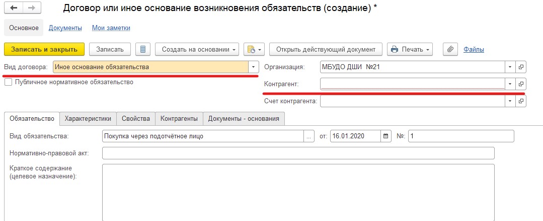543x221 pixels.
Task: Click the date field showing 16.01.2020
Action: (x=355, y=136)
